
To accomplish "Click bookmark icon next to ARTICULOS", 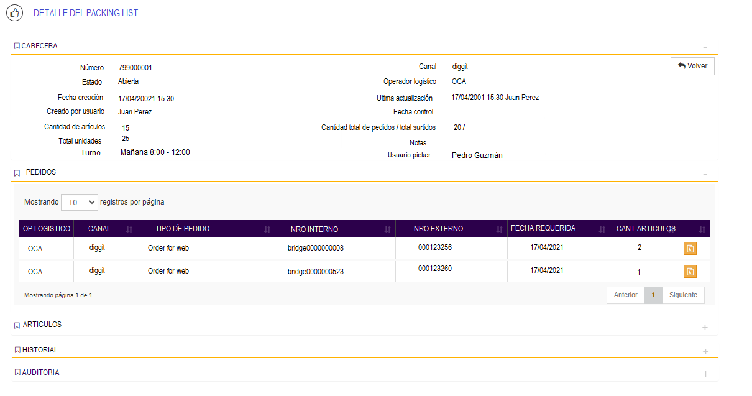I will [x=17, y=325].
